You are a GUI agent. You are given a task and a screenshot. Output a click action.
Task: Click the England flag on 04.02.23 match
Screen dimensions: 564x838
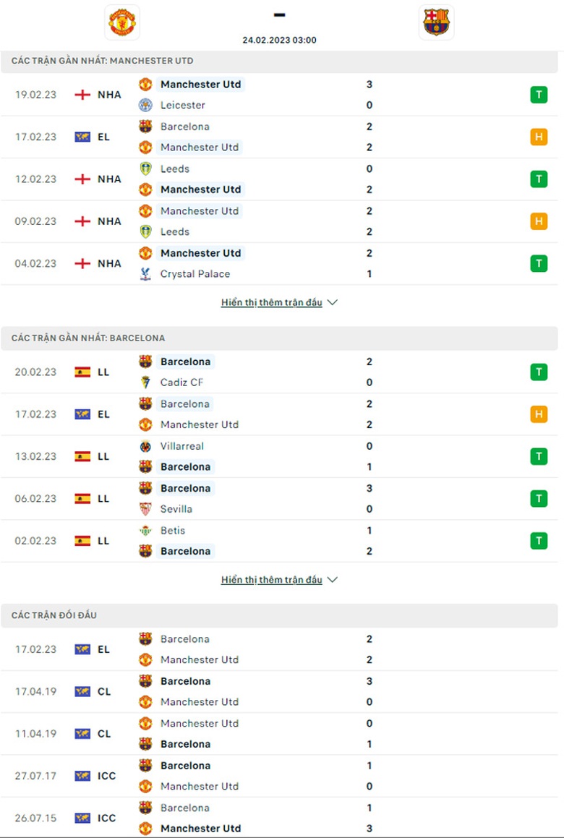coord(82,264)
